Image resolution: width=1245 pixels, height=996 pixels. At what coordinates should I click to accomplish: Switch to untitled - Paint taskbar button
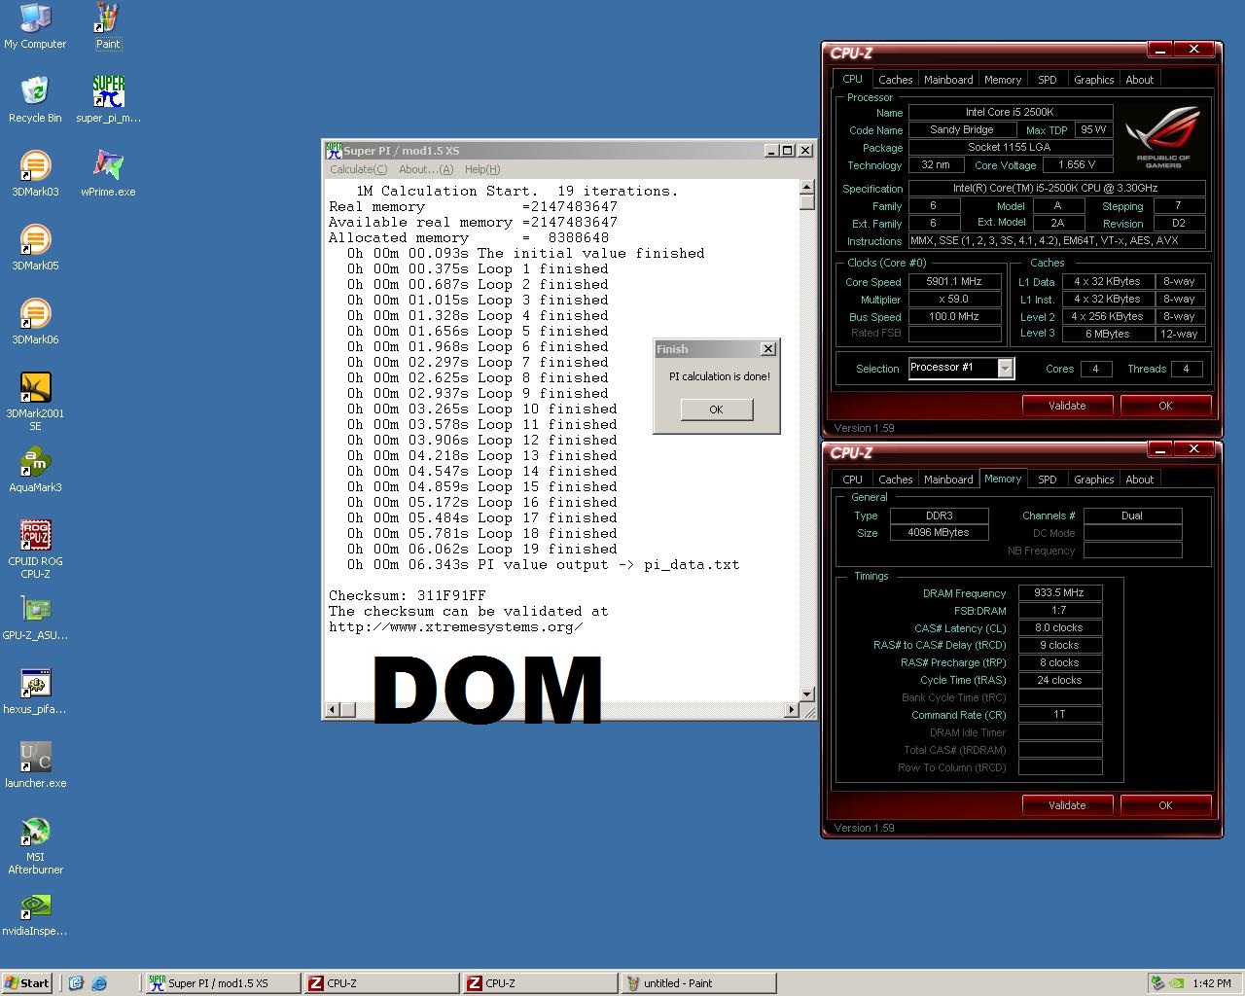pos(697,983)
